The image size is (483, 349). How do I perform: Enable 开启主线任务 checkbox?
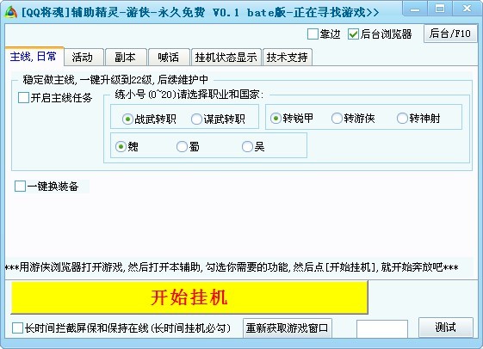pyautogui.click(x=23, y=98)
